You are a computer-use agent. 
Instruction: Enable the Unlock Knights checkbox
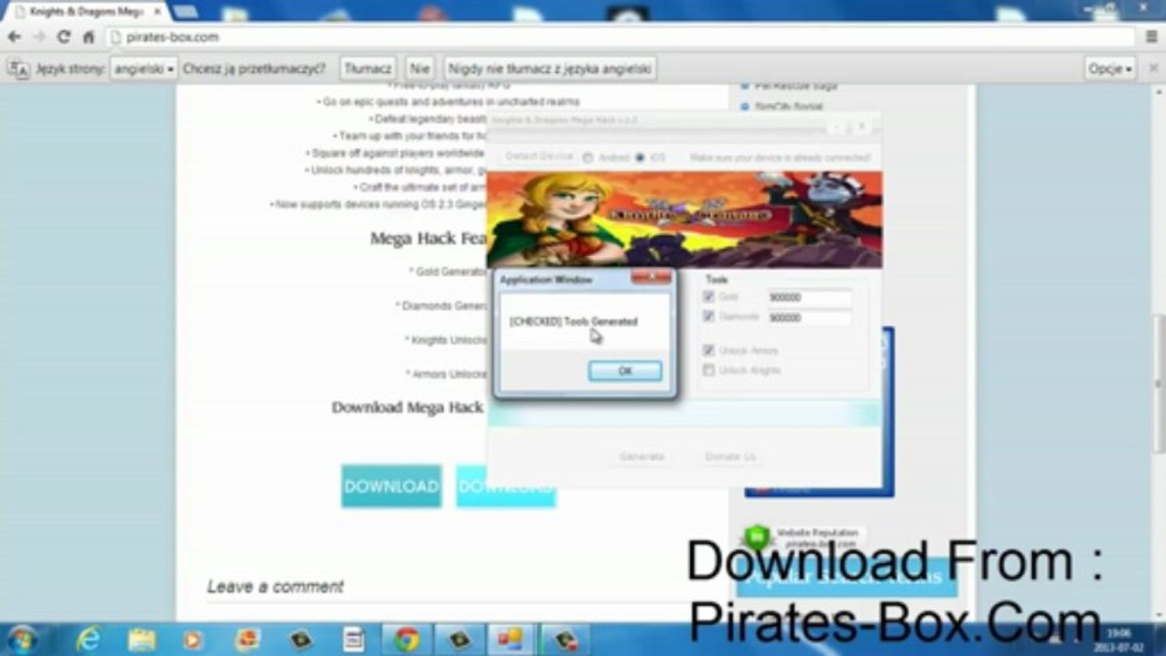click(x=708, y=370)
